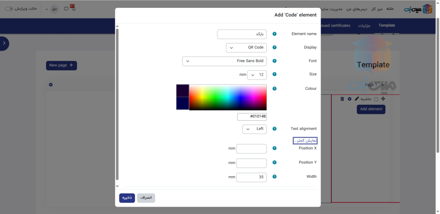This screenshot has height=214, width=440.
Task: Pick a colour in the spectrum gradient picker
Action: [228, 97]
